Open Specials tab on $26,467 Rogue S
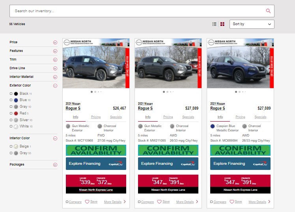Viewport: 295px width, 212px height. 116,117
